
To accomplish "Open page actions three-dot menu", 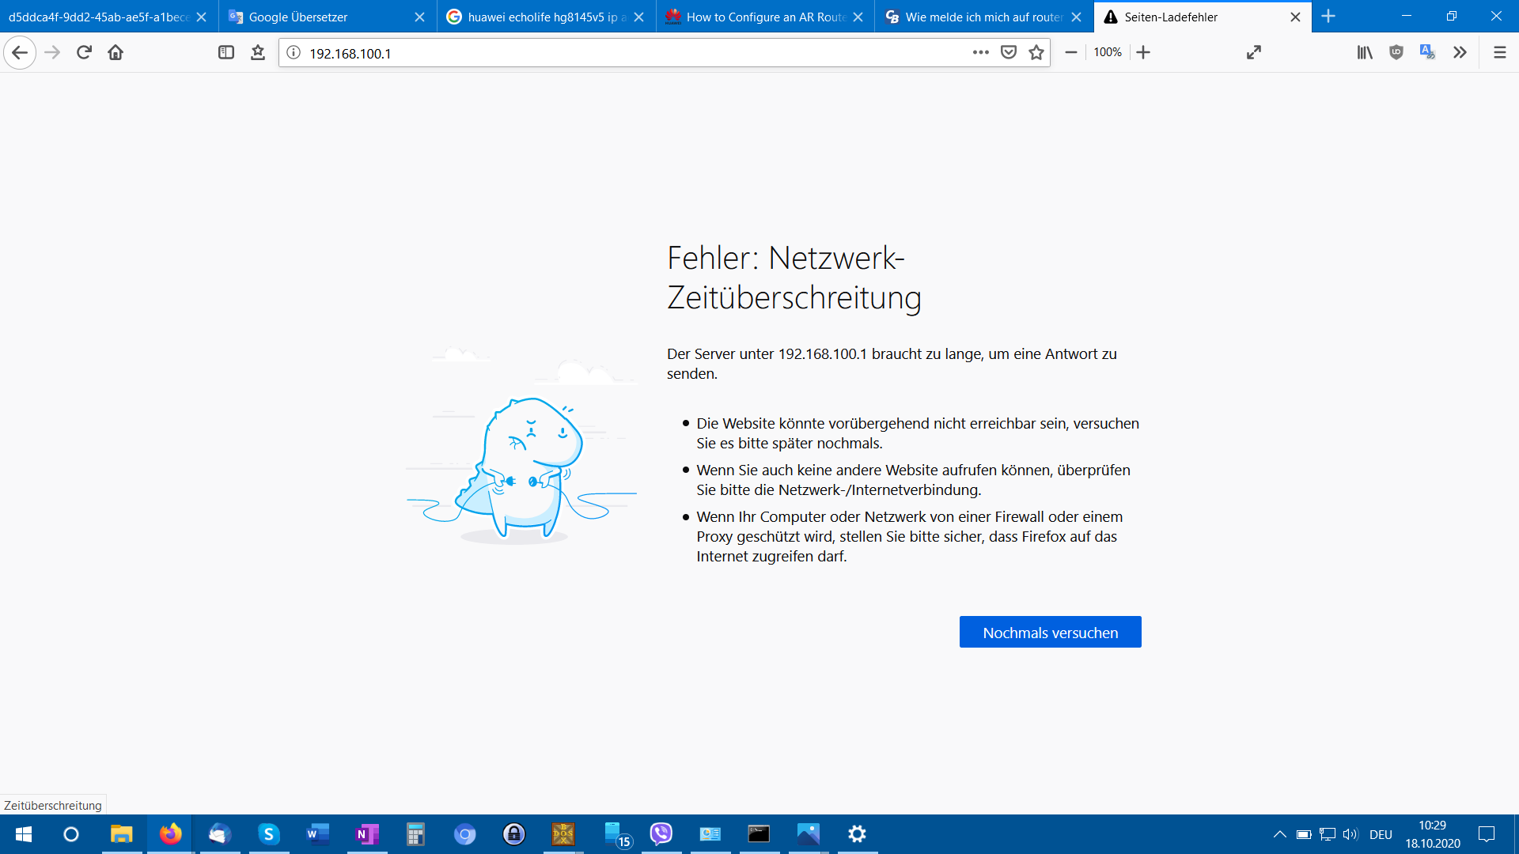I will (980, 52).
